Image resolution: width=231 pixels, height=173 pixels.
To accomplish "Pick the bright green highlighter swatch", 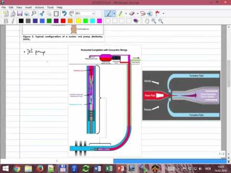I will 86,21.
